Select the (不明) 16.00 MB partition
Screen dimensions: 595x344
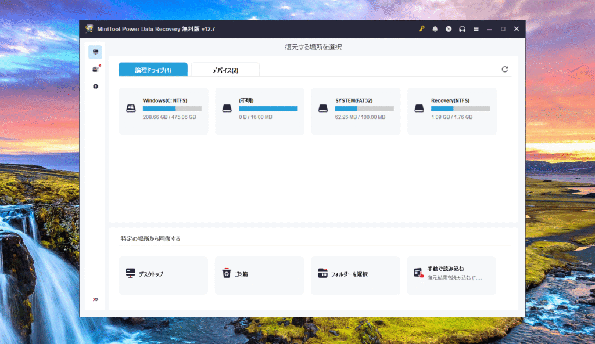(x=259, y=111)
